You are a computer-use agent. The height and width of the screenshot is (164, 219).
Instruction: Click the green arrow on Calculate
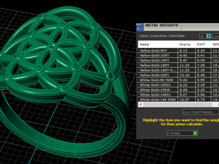coord(195,133)
